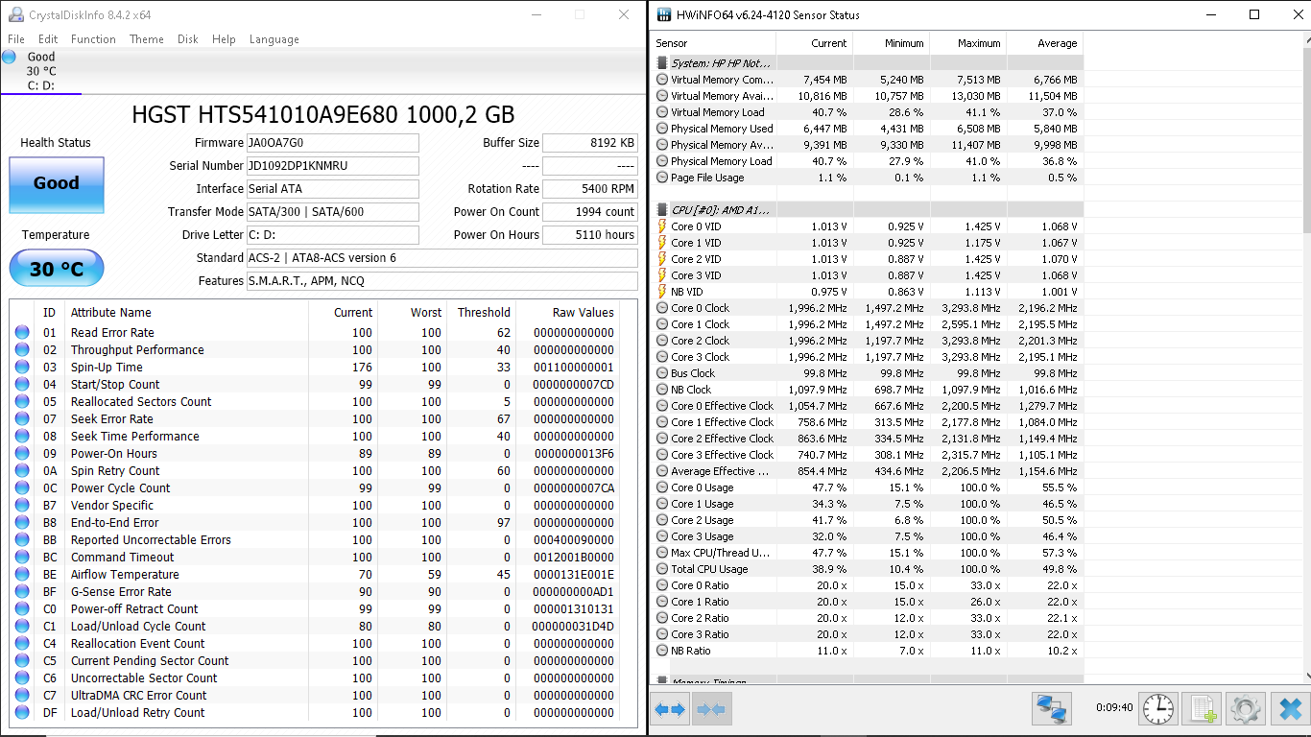Click the Power On Hours field 5110 hours

590,235
